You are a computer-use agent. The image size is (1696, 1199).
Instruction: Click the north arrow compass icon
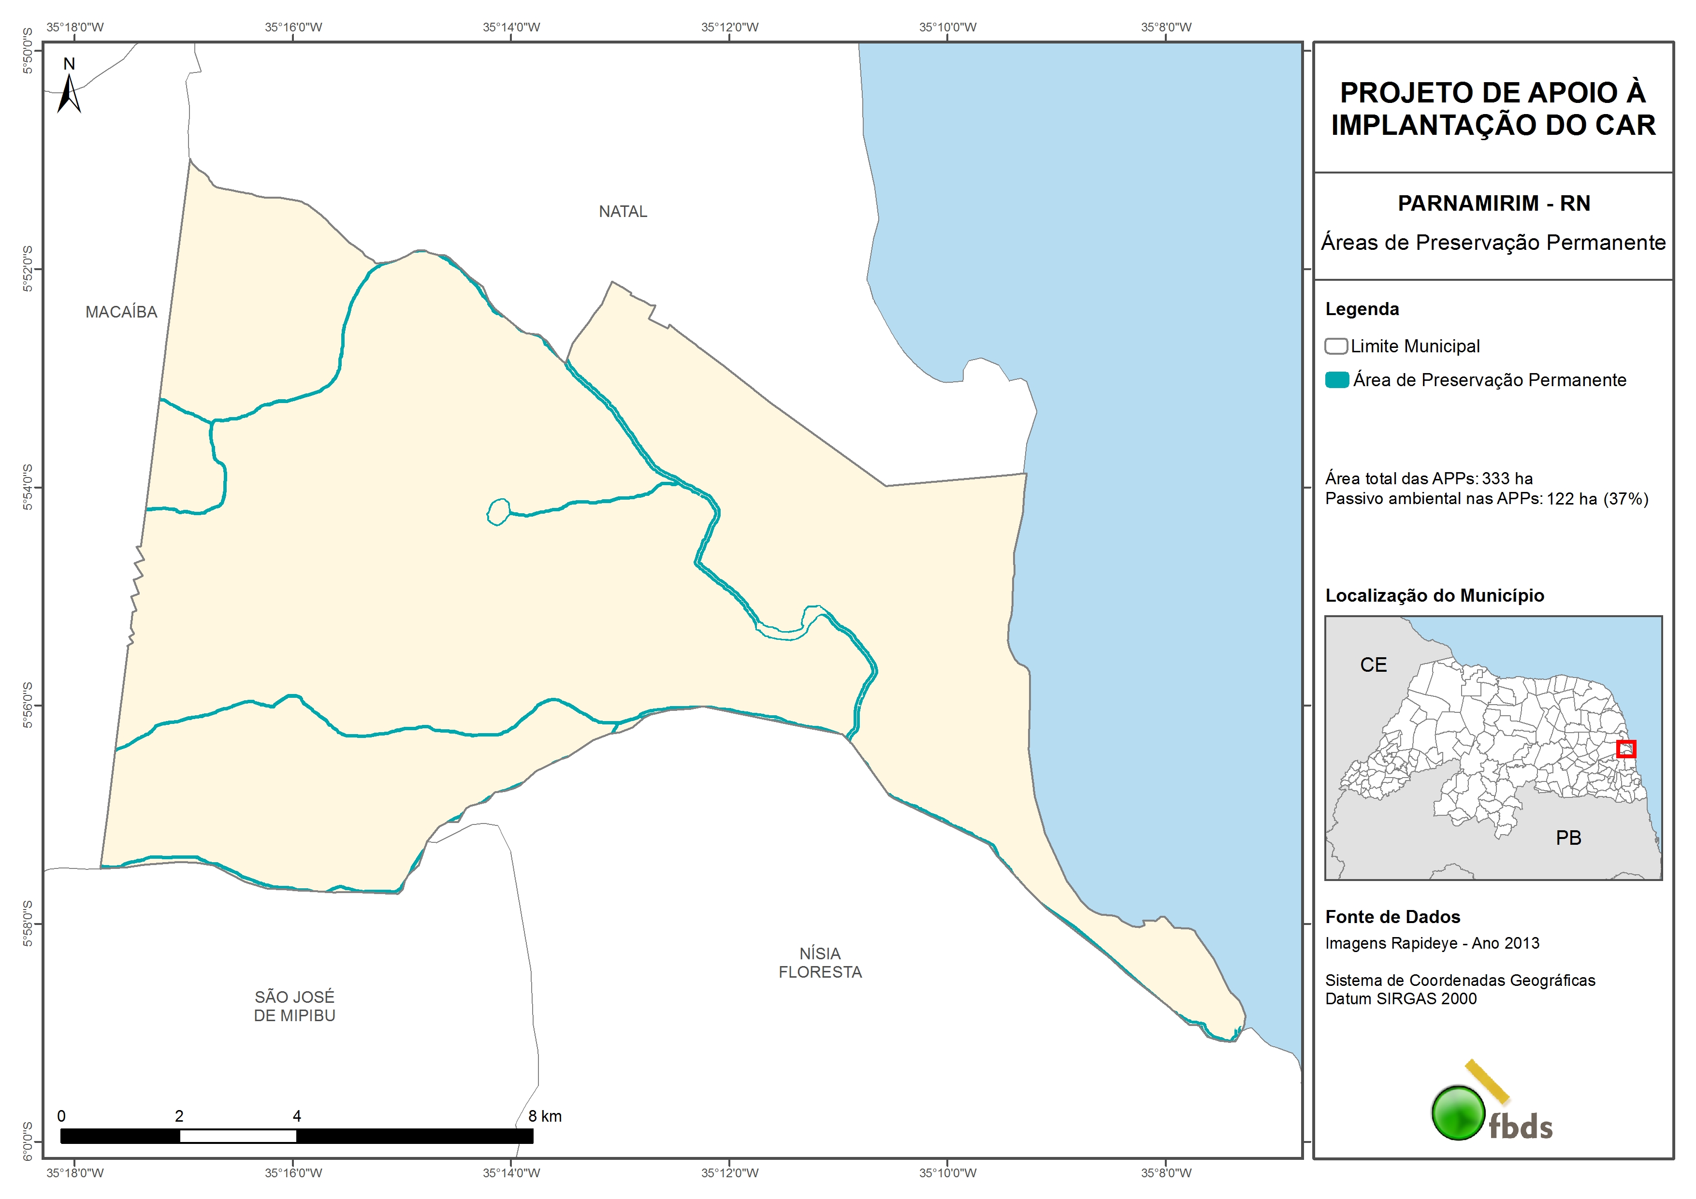tap(69, 93)
